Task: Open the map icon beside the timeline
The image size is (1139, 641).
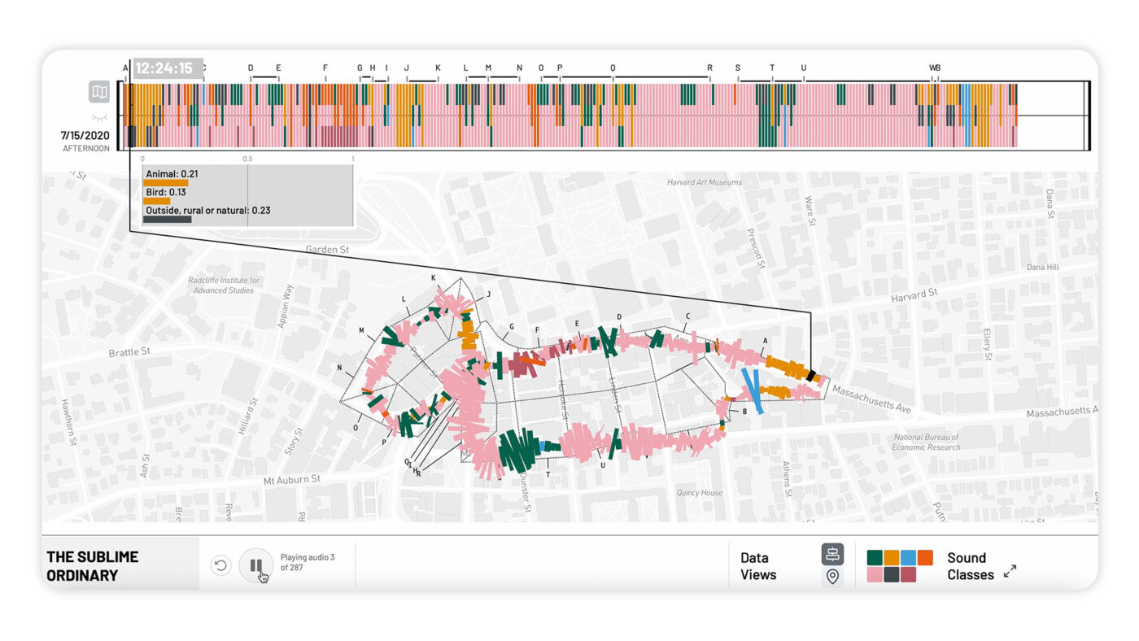Action: [x=99, y=92]
